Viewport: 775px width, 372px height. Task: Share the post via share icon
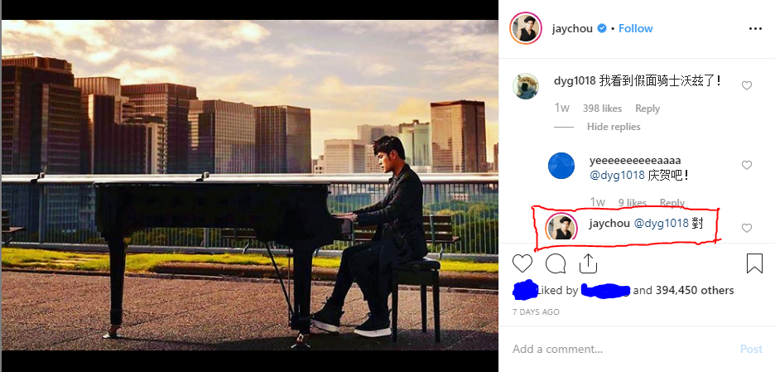tap(588, 263)
